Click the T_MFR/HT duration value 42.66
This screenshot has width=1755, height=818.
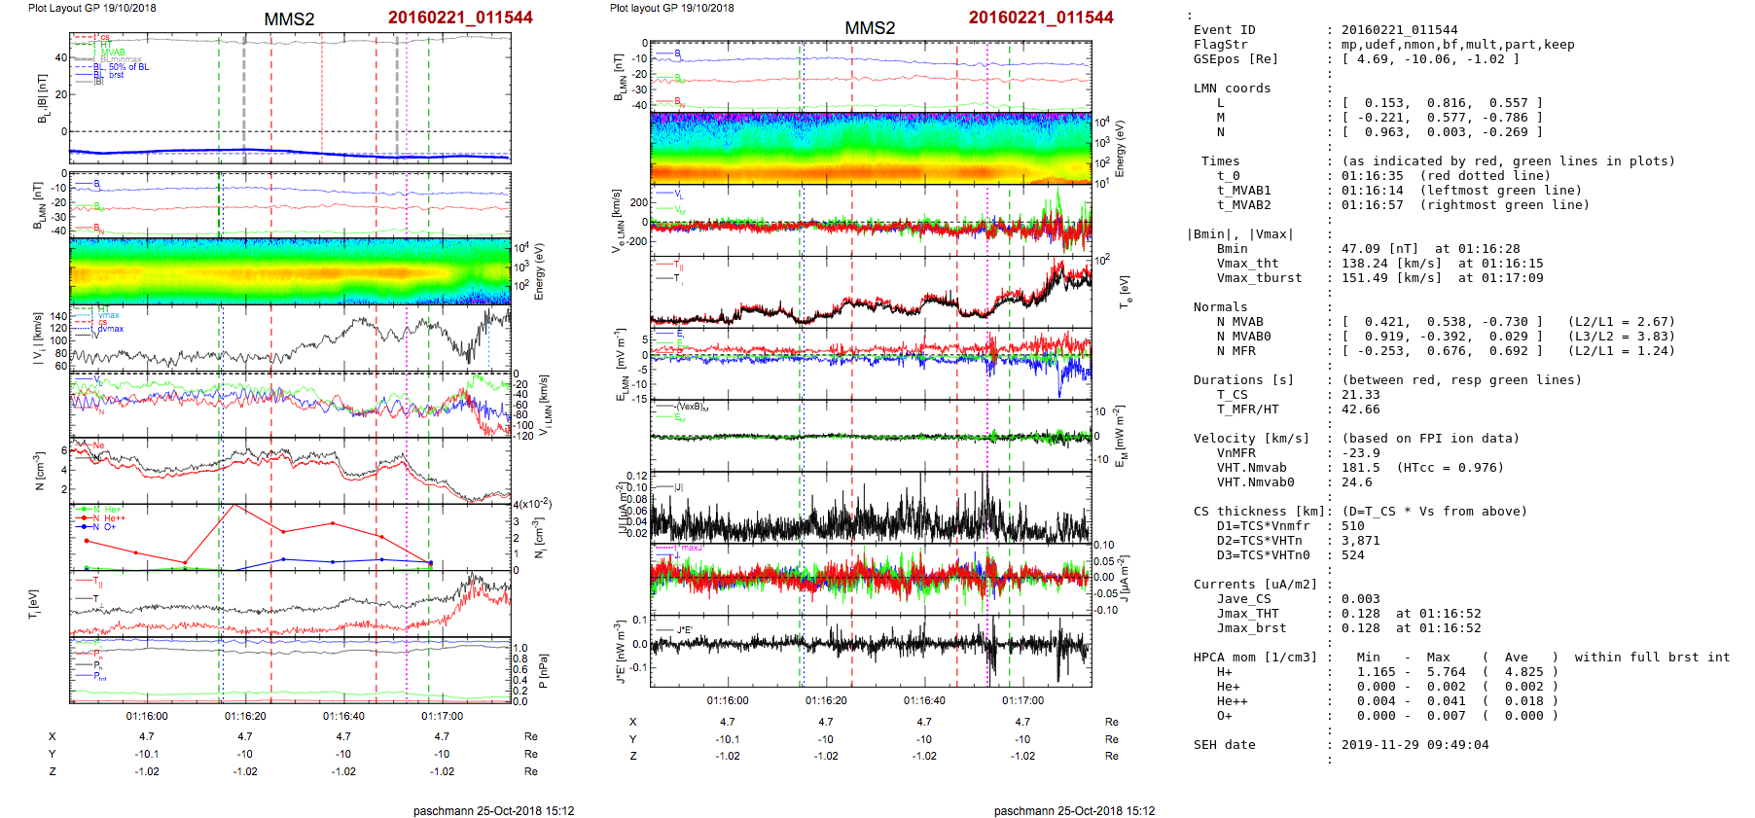1360,409
